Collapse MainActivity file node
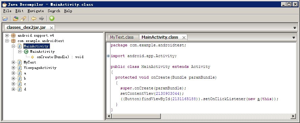 pyautogui.click(x=13, y=46)
